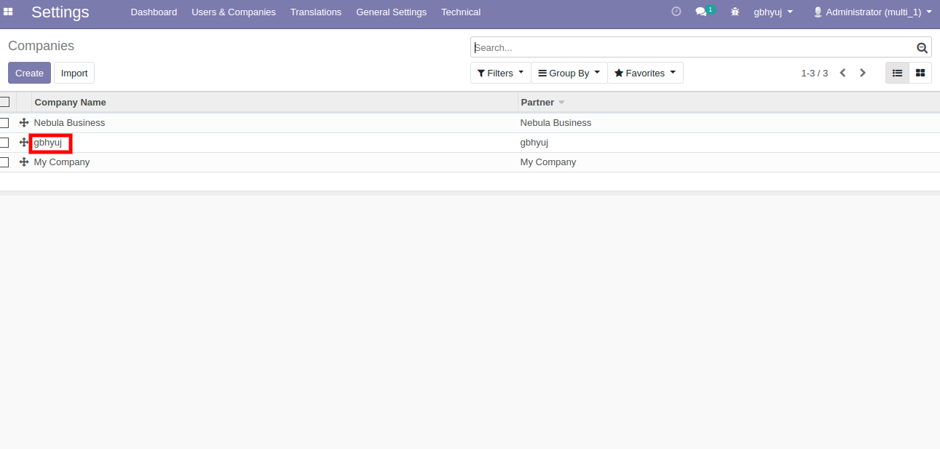Switch to kanban view
Image resolution: width=940 pixels, height=449 pixels.
tap(920, 73)
